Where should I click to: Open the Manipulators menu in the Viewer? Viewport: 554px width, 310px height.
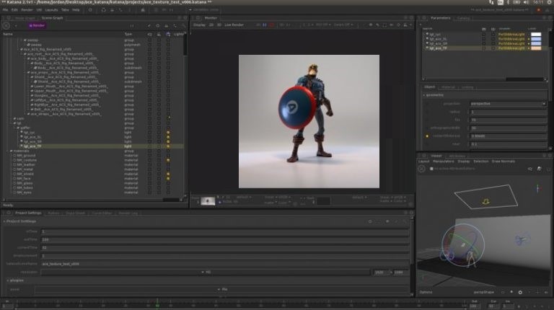coord(443,161)
